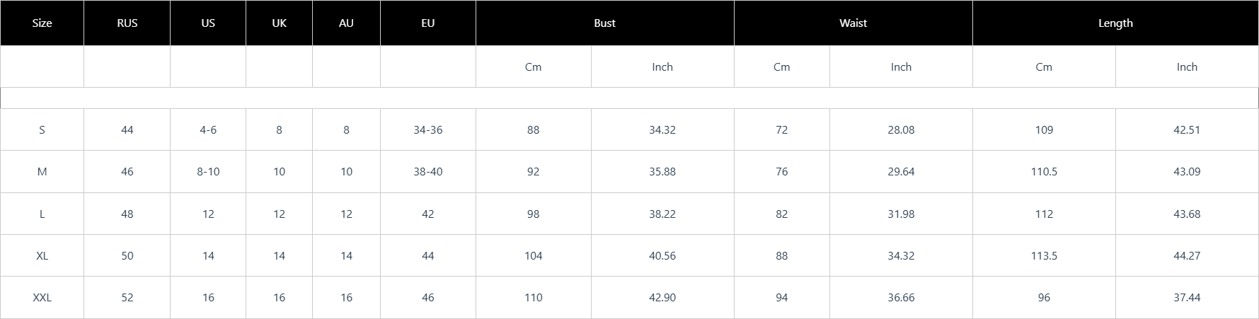This screenshot has width=1259, height=319.
Task: Click the UK header cell
Action: [x=280, y=23]
